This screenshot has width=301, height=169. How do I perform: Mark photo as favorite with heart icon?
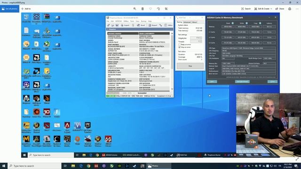coord(150,9)
